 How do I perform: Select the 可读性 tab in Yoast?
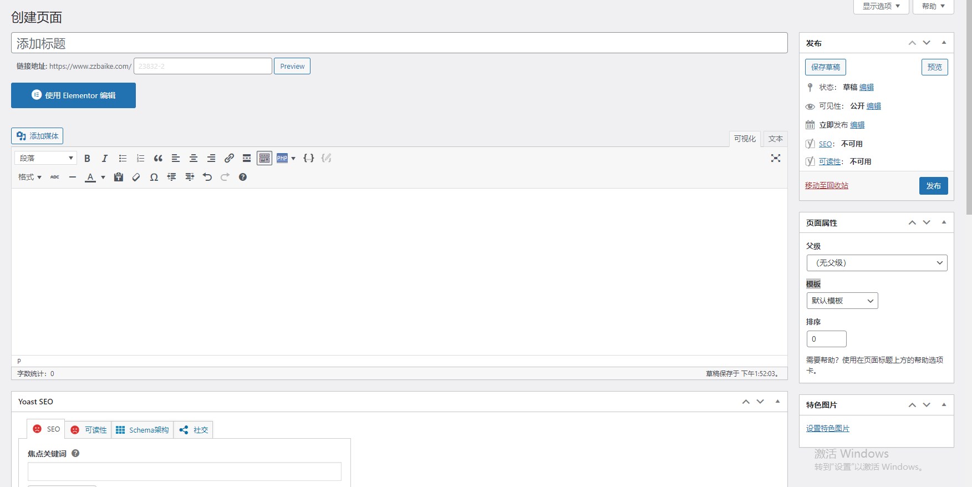(x=88, y=430)
